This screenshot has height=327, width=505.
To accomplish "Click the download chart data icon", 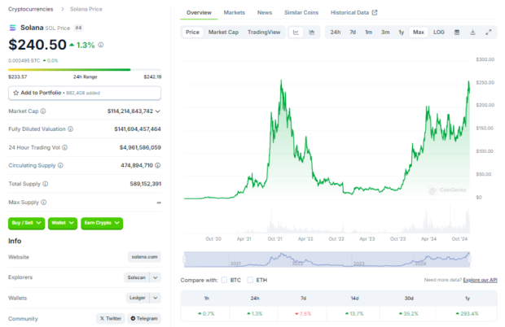I will point(472,33).
